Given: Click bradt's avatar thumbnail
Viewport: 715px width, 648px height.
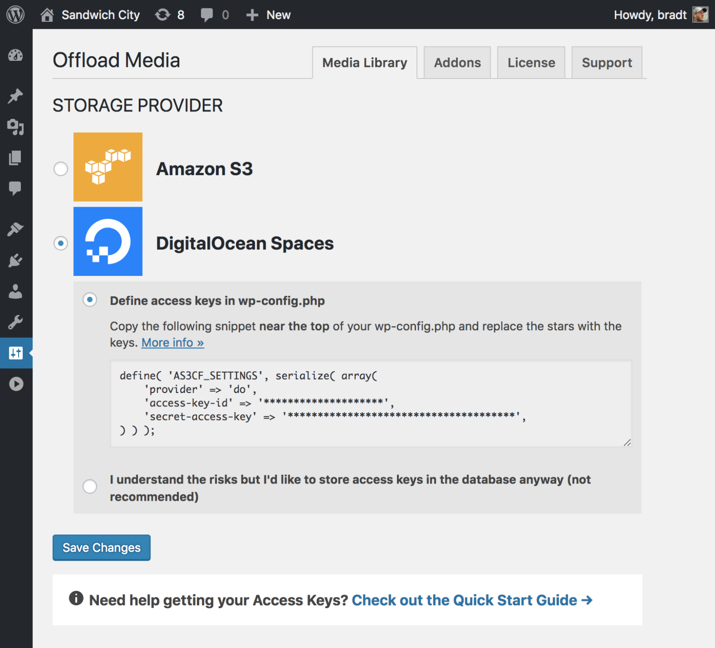Looking at the screenshot, I should (701, 15).
